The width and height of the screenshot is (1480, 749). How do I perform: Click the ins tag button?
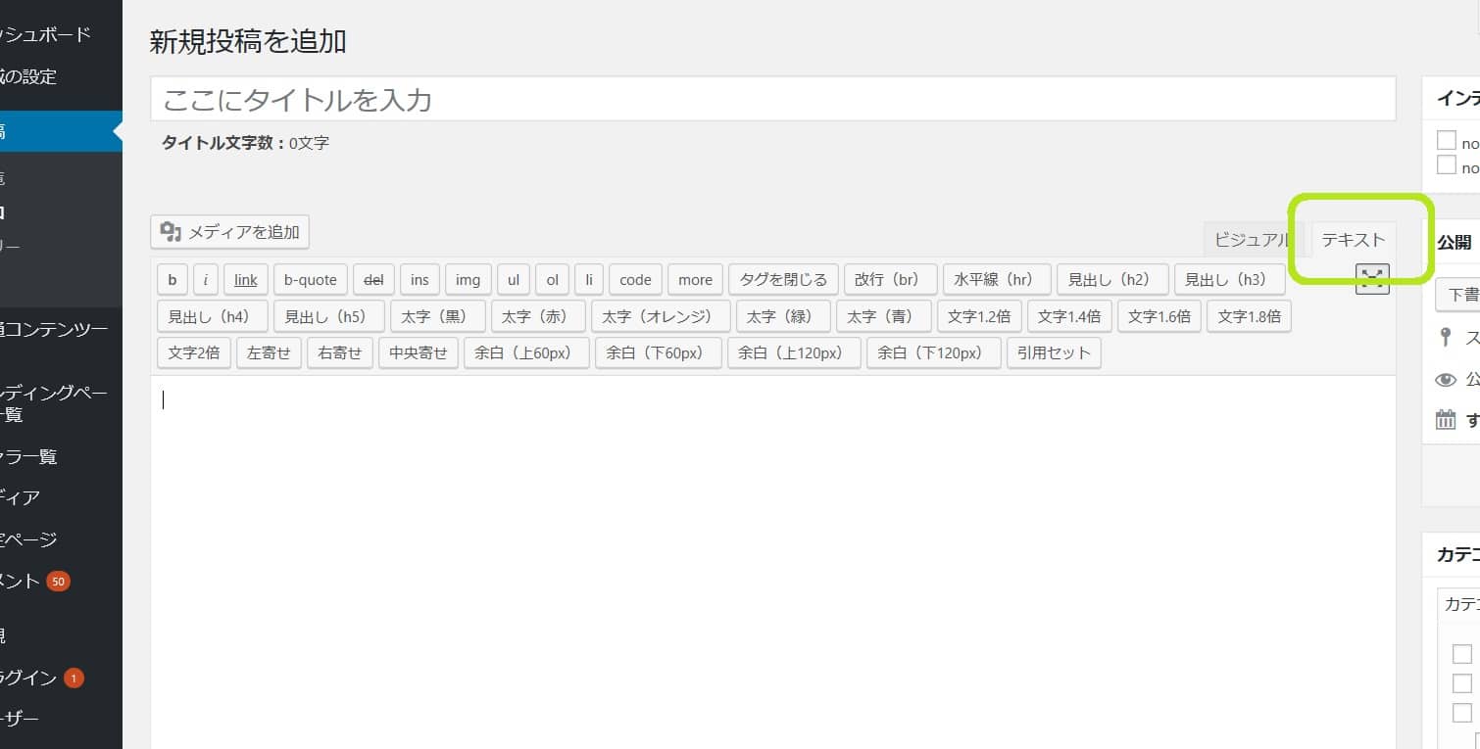(x=419, y=279)
